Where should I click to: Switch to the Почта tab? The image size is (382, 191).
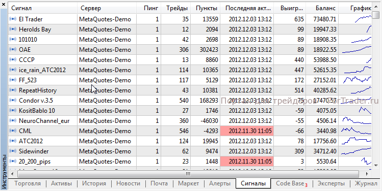tap(159, 183)
